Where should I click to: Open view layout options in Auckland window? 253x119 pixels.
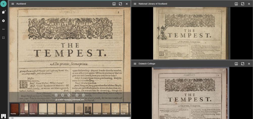tap(114, 4)
